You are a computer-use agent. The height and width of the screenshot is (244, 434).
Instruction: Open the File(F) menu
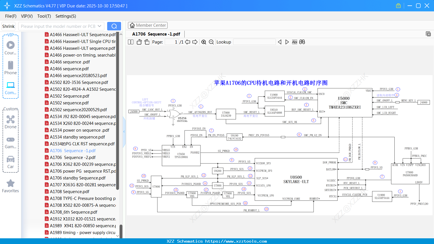(x=11, y=16)
